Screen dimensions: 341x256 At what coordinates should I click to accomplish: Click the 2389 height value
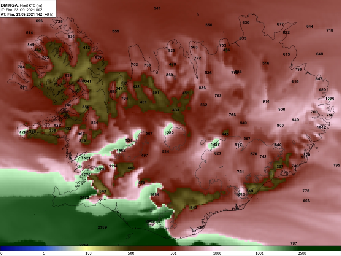[102, 227]
